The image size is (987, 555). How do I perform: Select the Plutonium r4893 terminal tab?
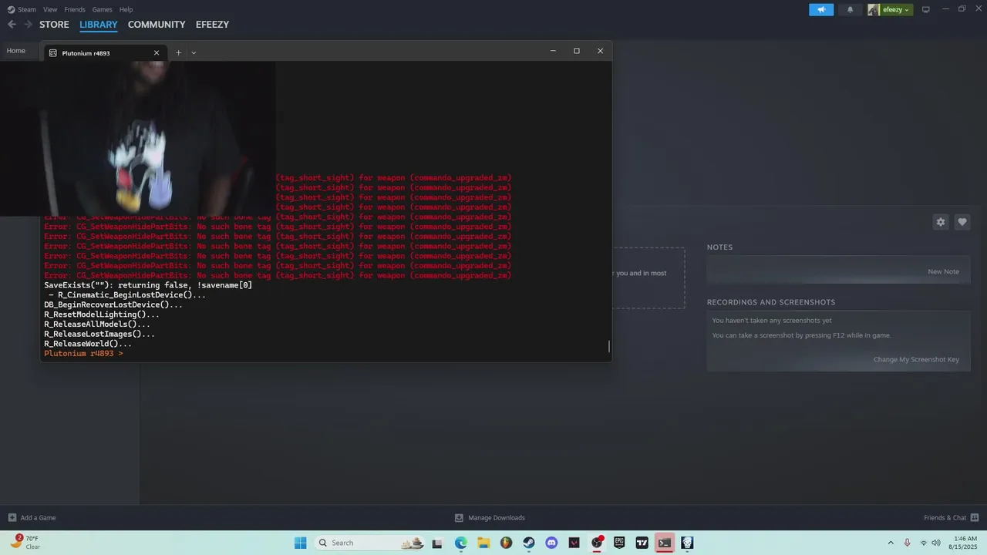[103, 52]
